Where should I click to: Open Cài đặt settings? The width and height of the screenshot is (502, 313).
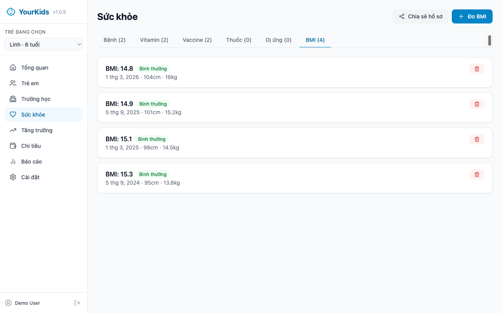click(44, 177)
